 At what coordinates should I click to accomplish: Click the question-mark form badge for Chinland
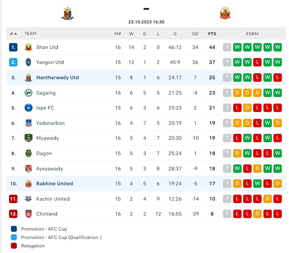pos(227,214)
